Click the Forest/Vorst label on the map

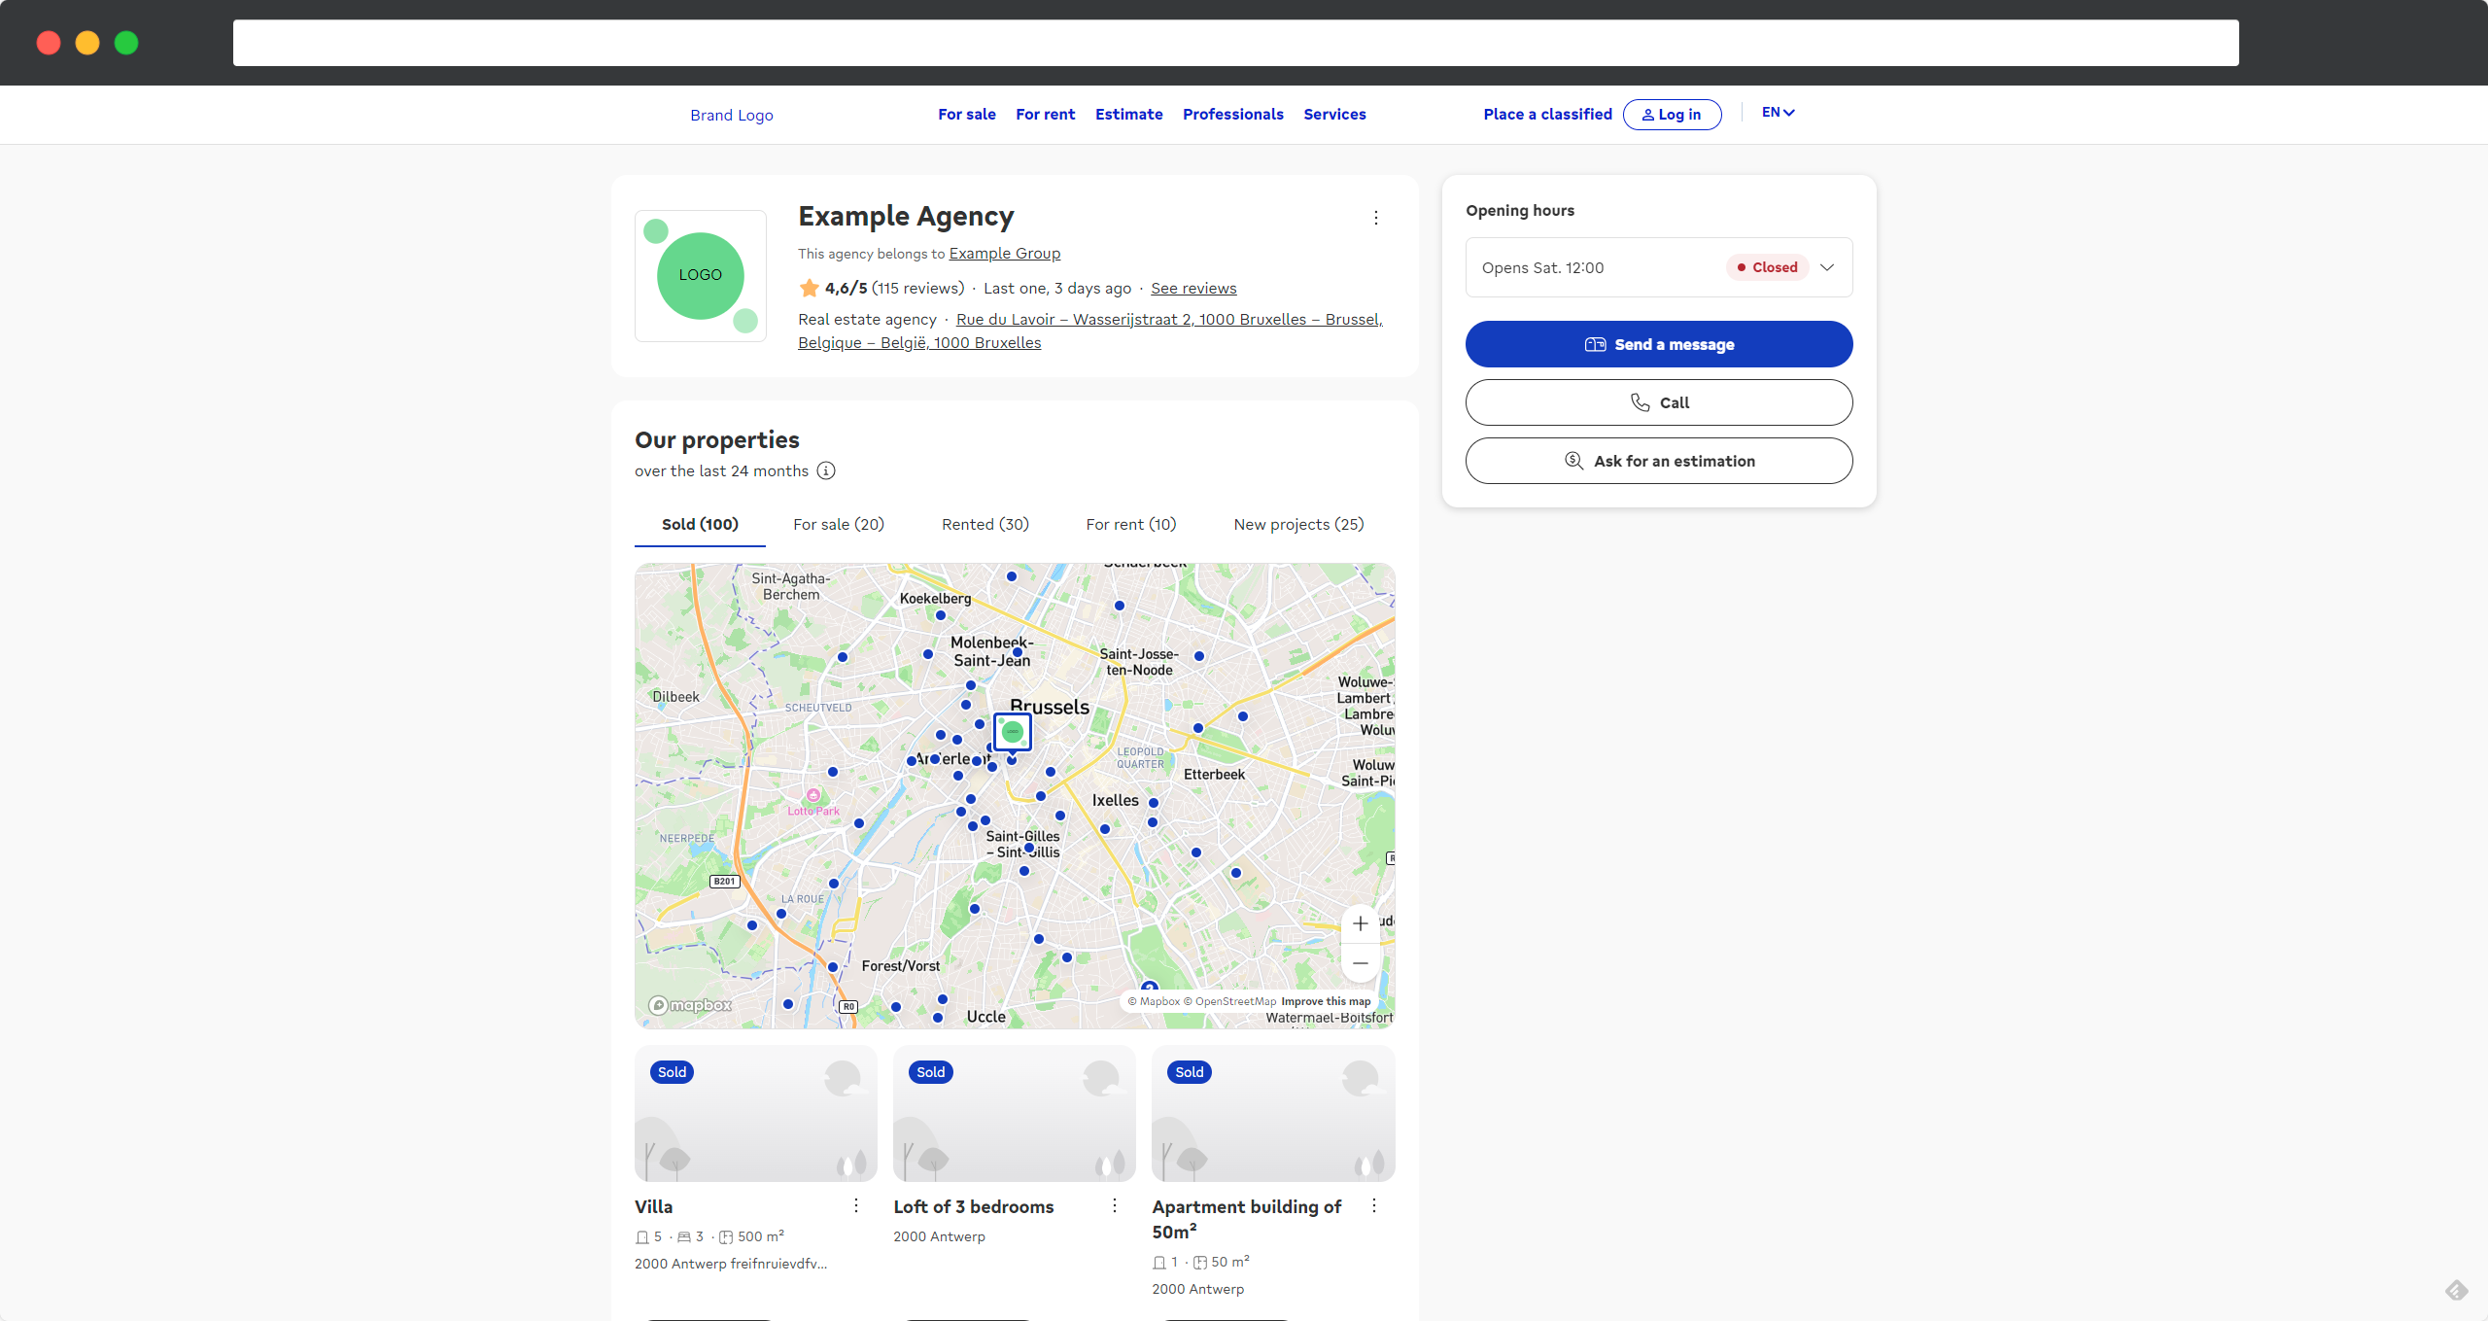(901, 965)
